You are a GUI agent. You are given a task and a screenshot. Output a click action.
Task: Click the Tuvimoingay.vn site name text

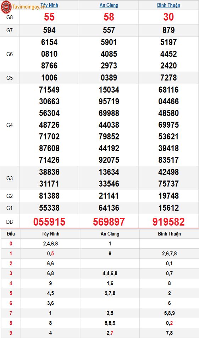tap(29, 6)
